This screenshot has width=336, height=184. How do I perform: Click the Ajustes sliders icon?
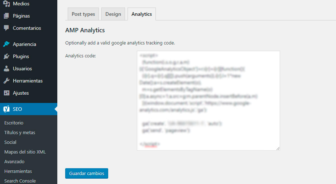coord(6,93)
